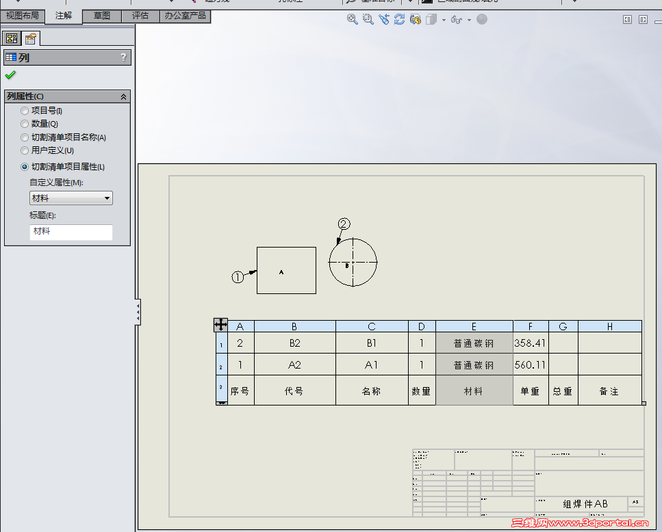Click cell A1 in table
Image resolution: width=662 pixels, height=532 pixels.
click(372, 364)
